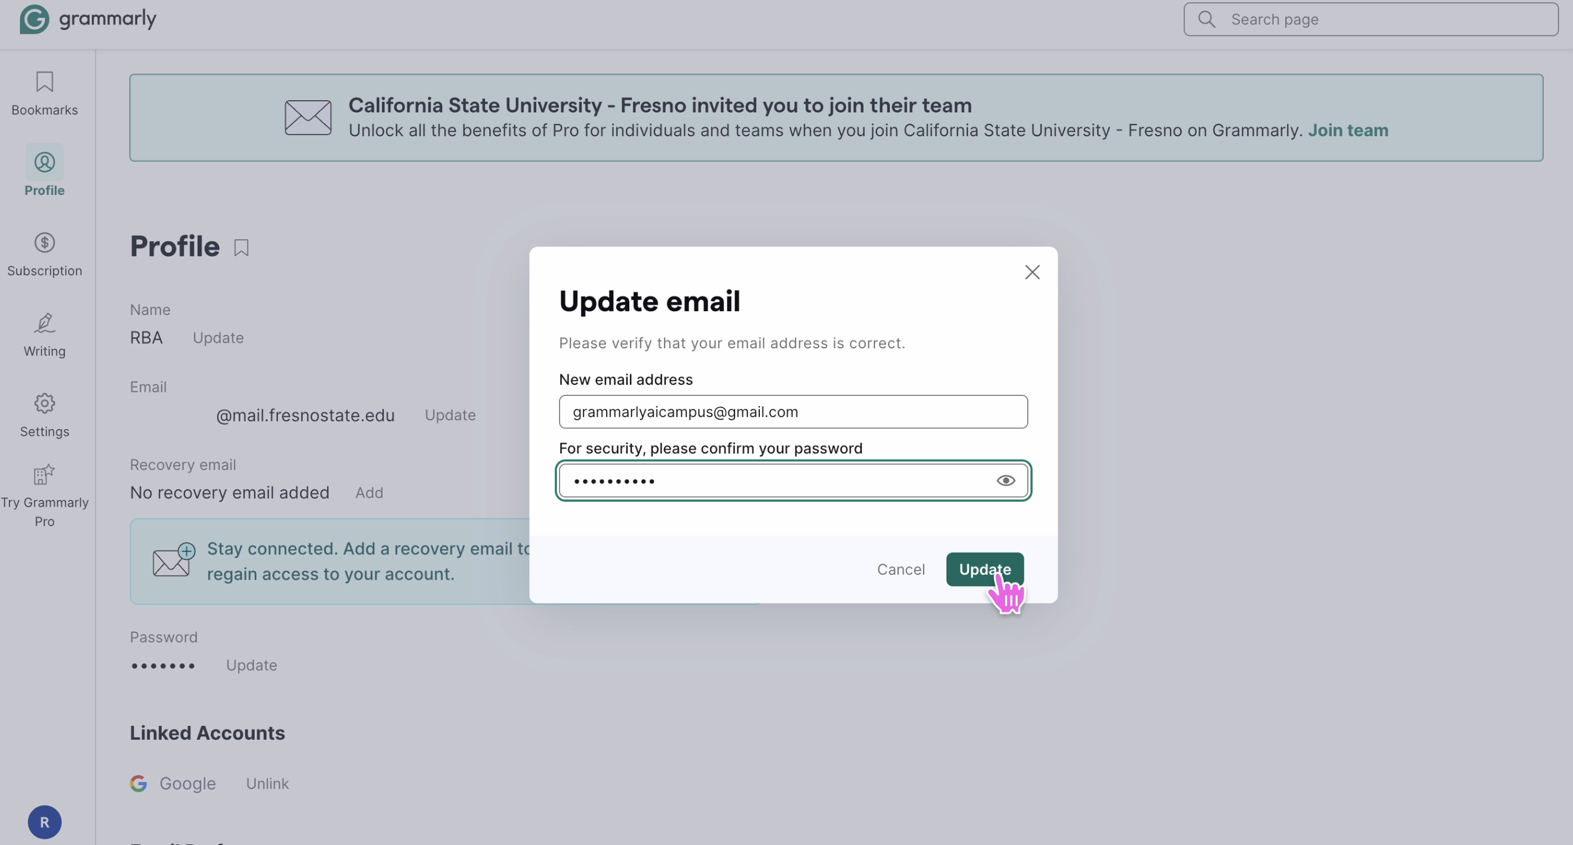Open the Subscription dollar icon

[44, 243]
